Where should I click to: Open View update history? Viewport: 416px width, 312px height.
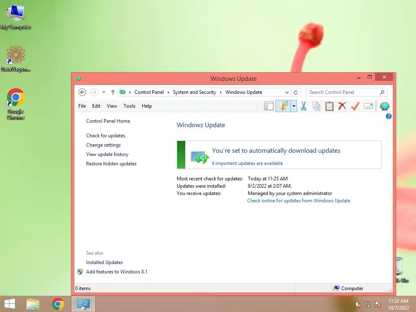pyautogui.click(x=107, y=154)
